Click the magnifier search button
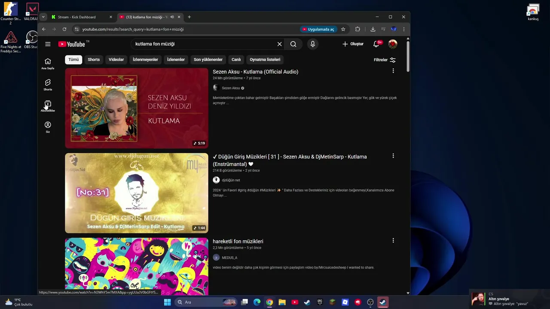 293,44
